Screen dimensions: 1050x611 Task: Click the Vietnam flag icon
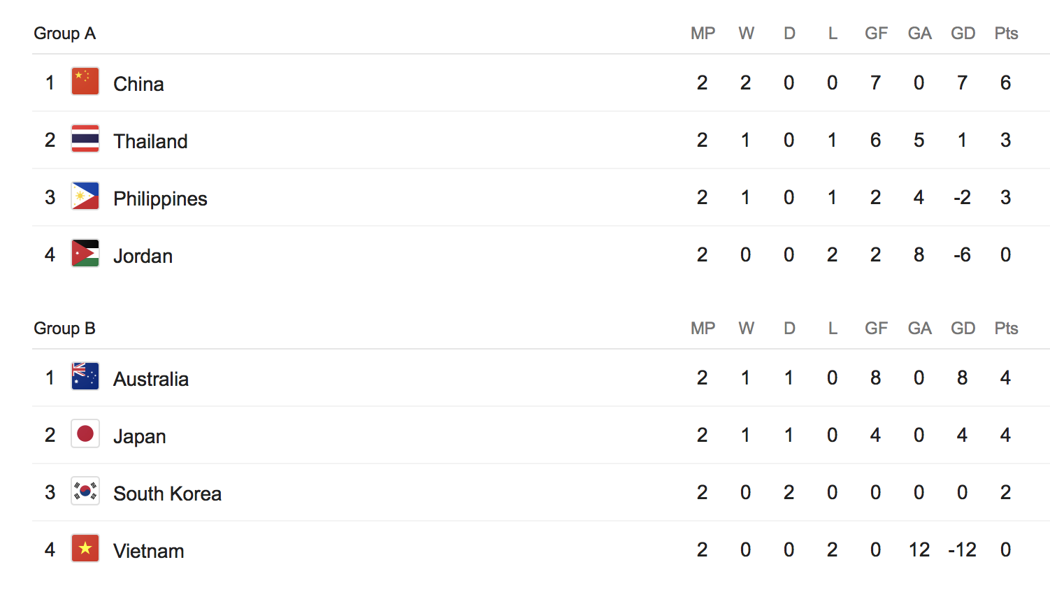[85, 549]
